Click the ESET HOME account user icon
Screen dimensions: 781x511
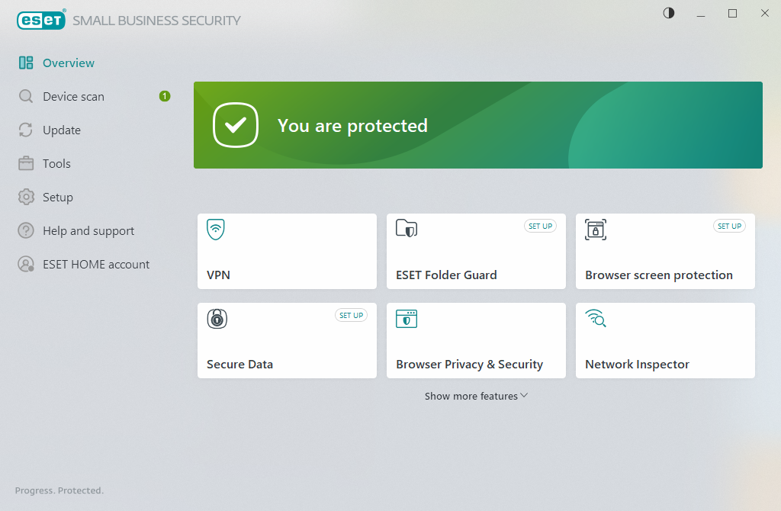click(x=26, y=264)
